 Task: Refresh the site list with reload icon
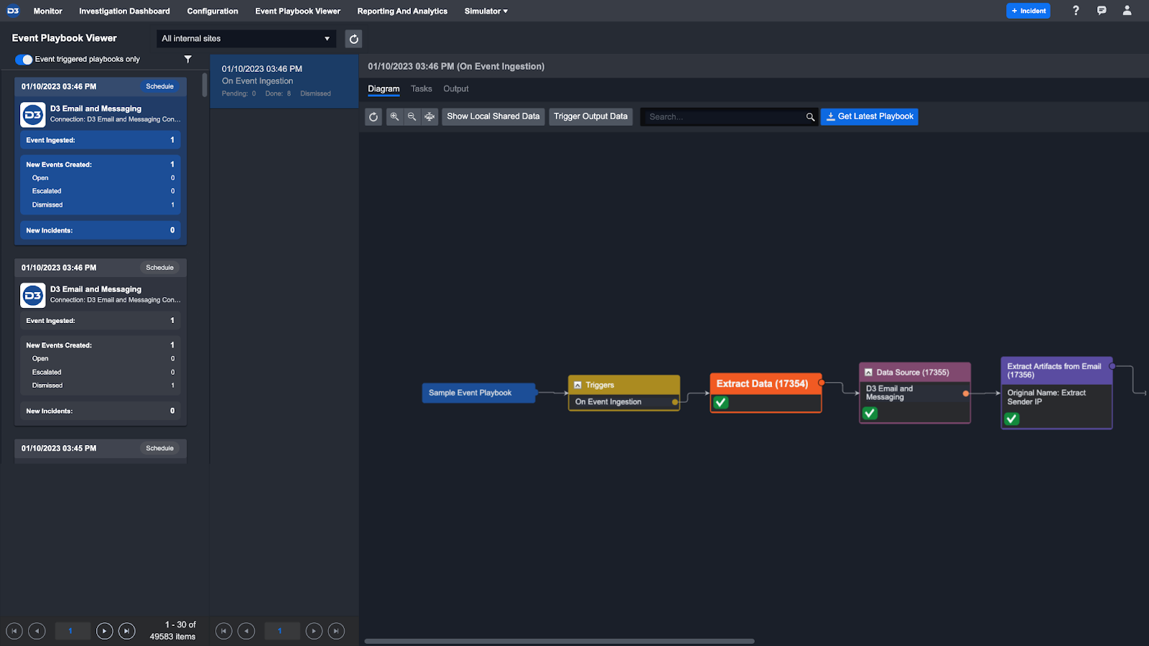click(x=353, y=39)
